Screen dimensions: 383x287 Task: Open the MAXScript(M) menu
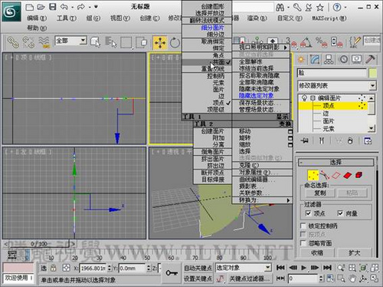click(329, 18)
